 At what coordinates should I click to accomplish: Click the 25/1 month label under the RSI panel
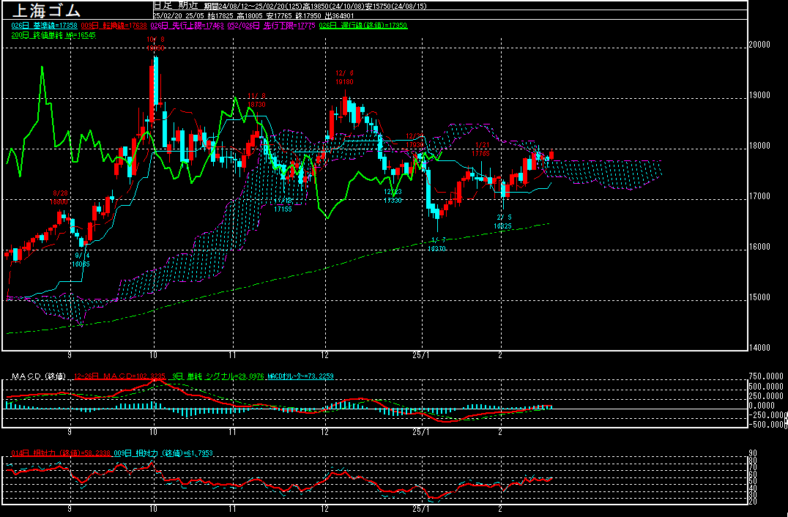[x=421, y=510]
